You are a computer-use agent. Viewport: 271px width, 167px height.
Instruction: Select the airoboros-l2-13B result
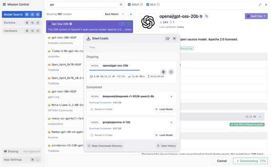pos(65,148)
